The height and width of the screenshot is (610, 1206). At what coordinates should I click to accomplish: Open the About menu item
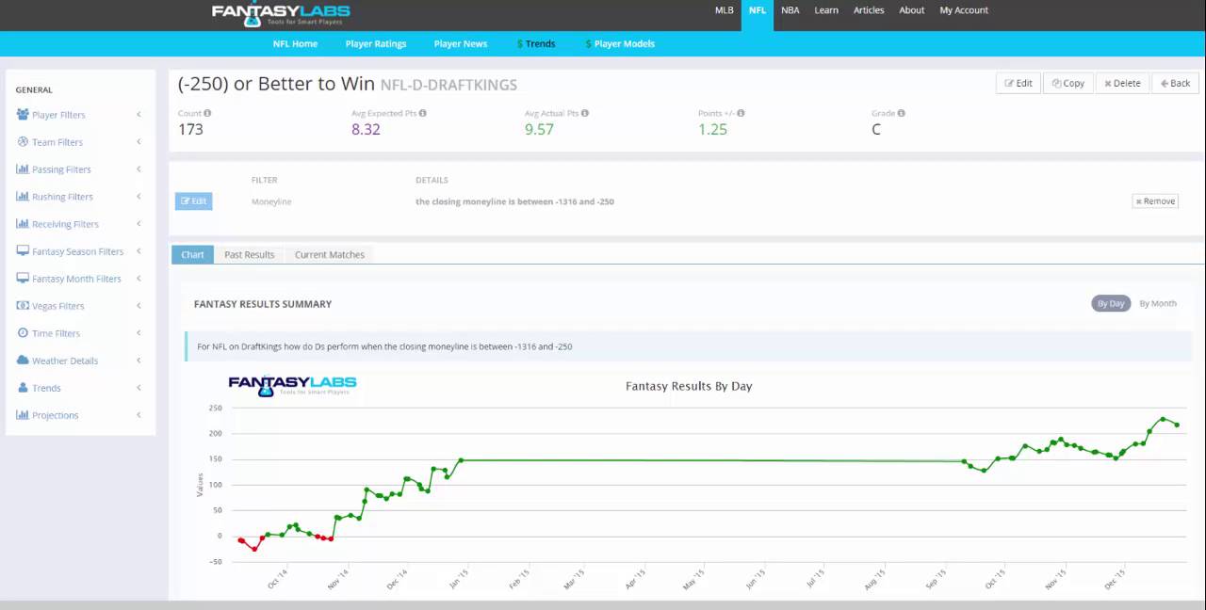[x=912, y=10]
